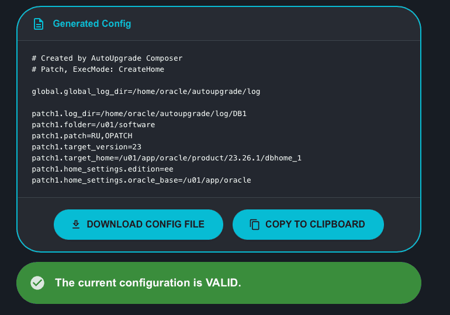Image resolution: width=450 pixels, height=315 pixels.
Task: Click the Generated Config panel title
Action: pyautogui.click(x=92, y=24)
